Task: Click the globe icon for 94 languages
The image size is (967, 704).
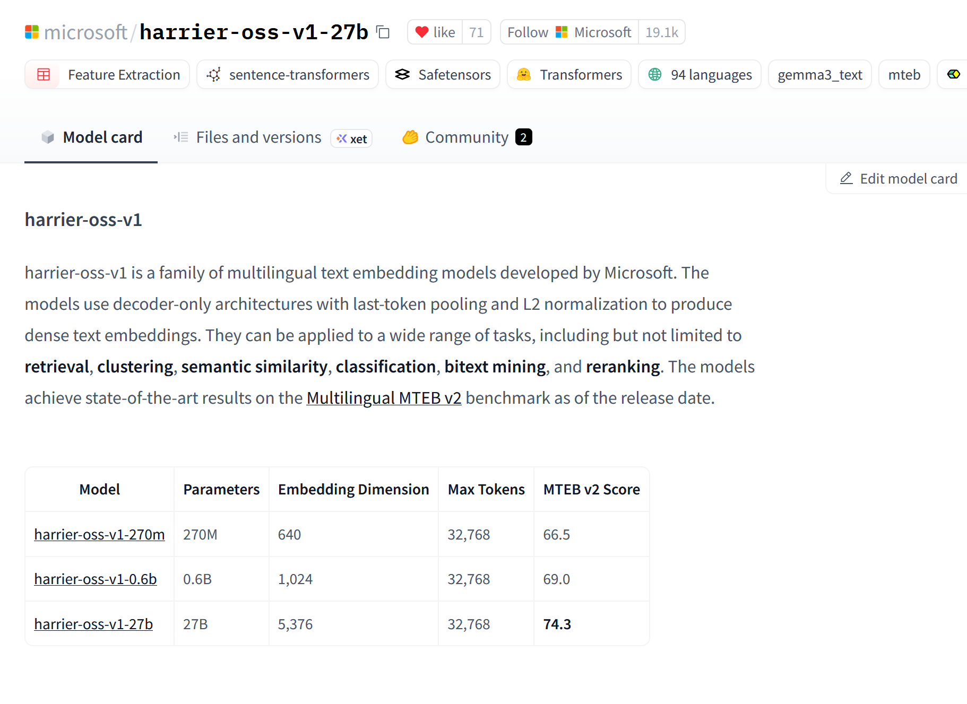Action: [655, 75]
